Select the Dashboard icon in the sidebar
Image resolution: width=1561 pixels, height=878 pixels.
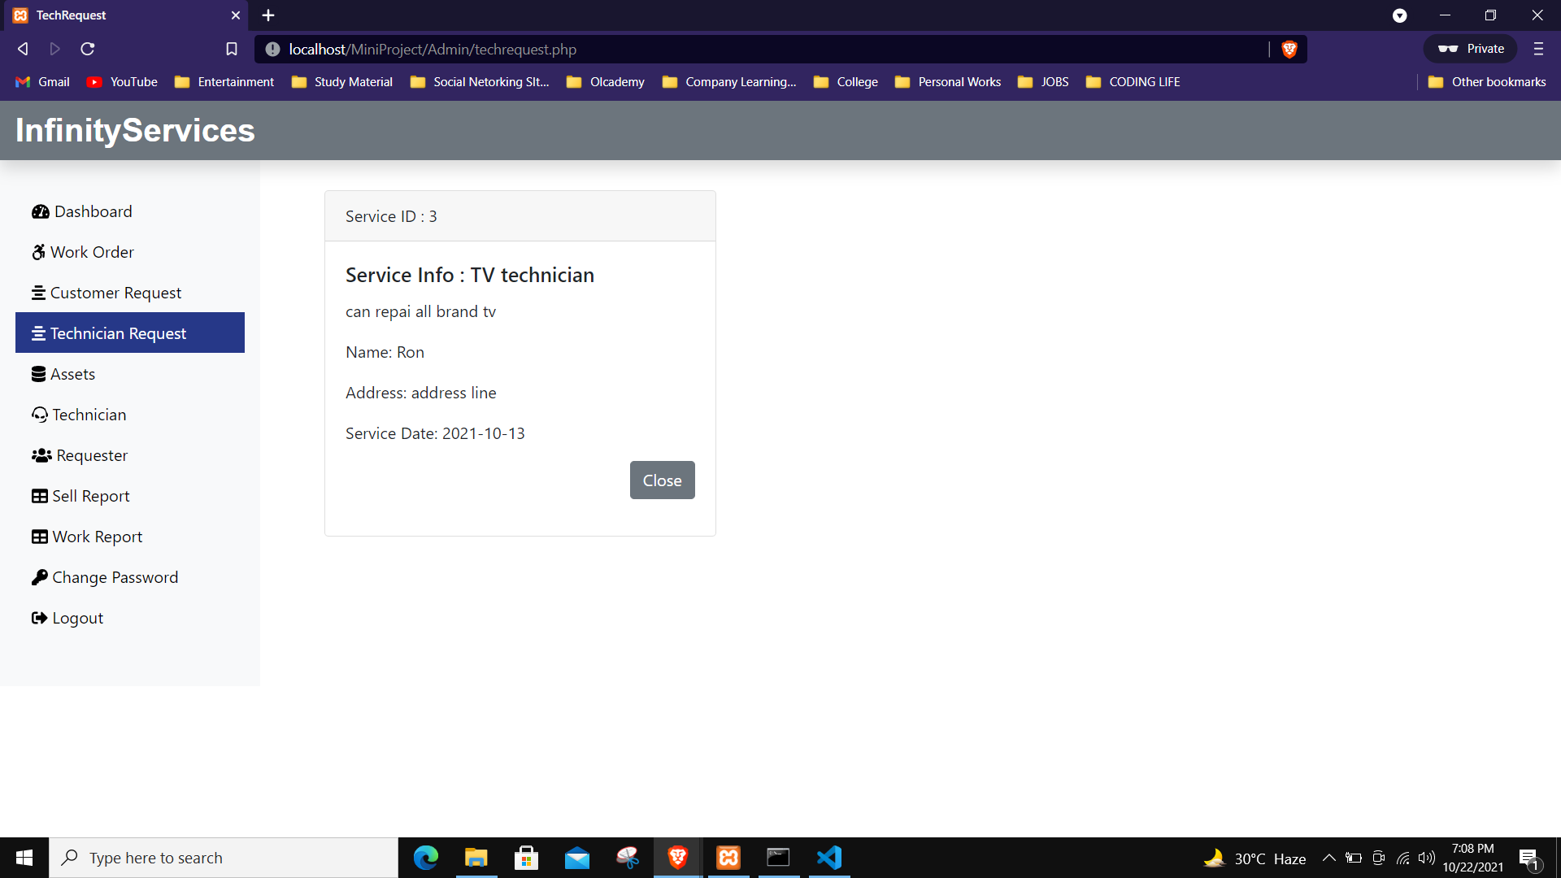pos(41,211)
